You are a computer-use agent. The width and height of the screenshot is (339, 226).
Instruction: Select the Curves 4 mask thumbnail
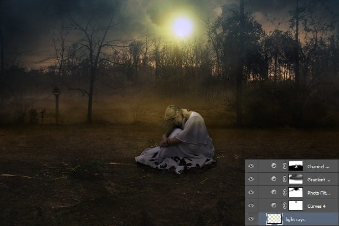pyautogui.click(x=296, y=205)
